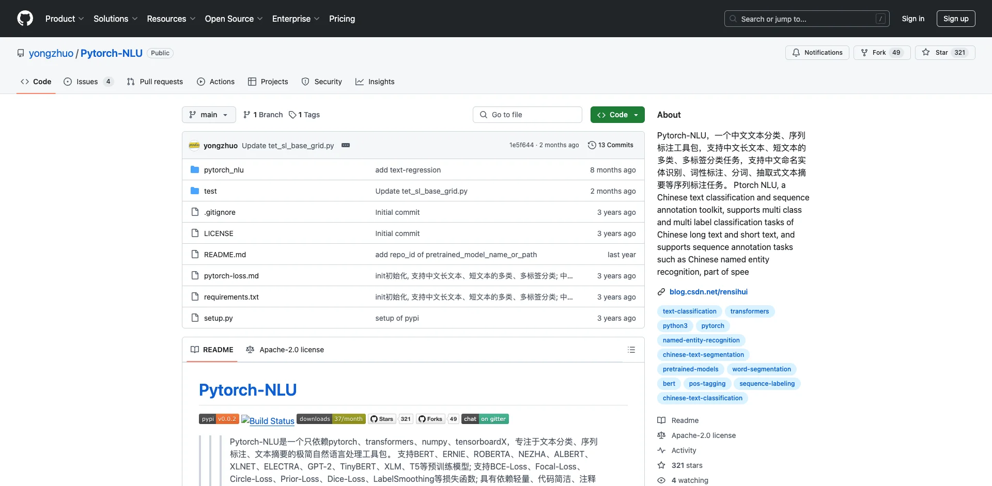Open the Security tab
992x486 pixels.
pos(321,82)
